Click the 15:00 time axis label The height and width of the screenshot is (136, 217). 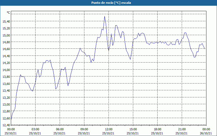click(133, 129)
